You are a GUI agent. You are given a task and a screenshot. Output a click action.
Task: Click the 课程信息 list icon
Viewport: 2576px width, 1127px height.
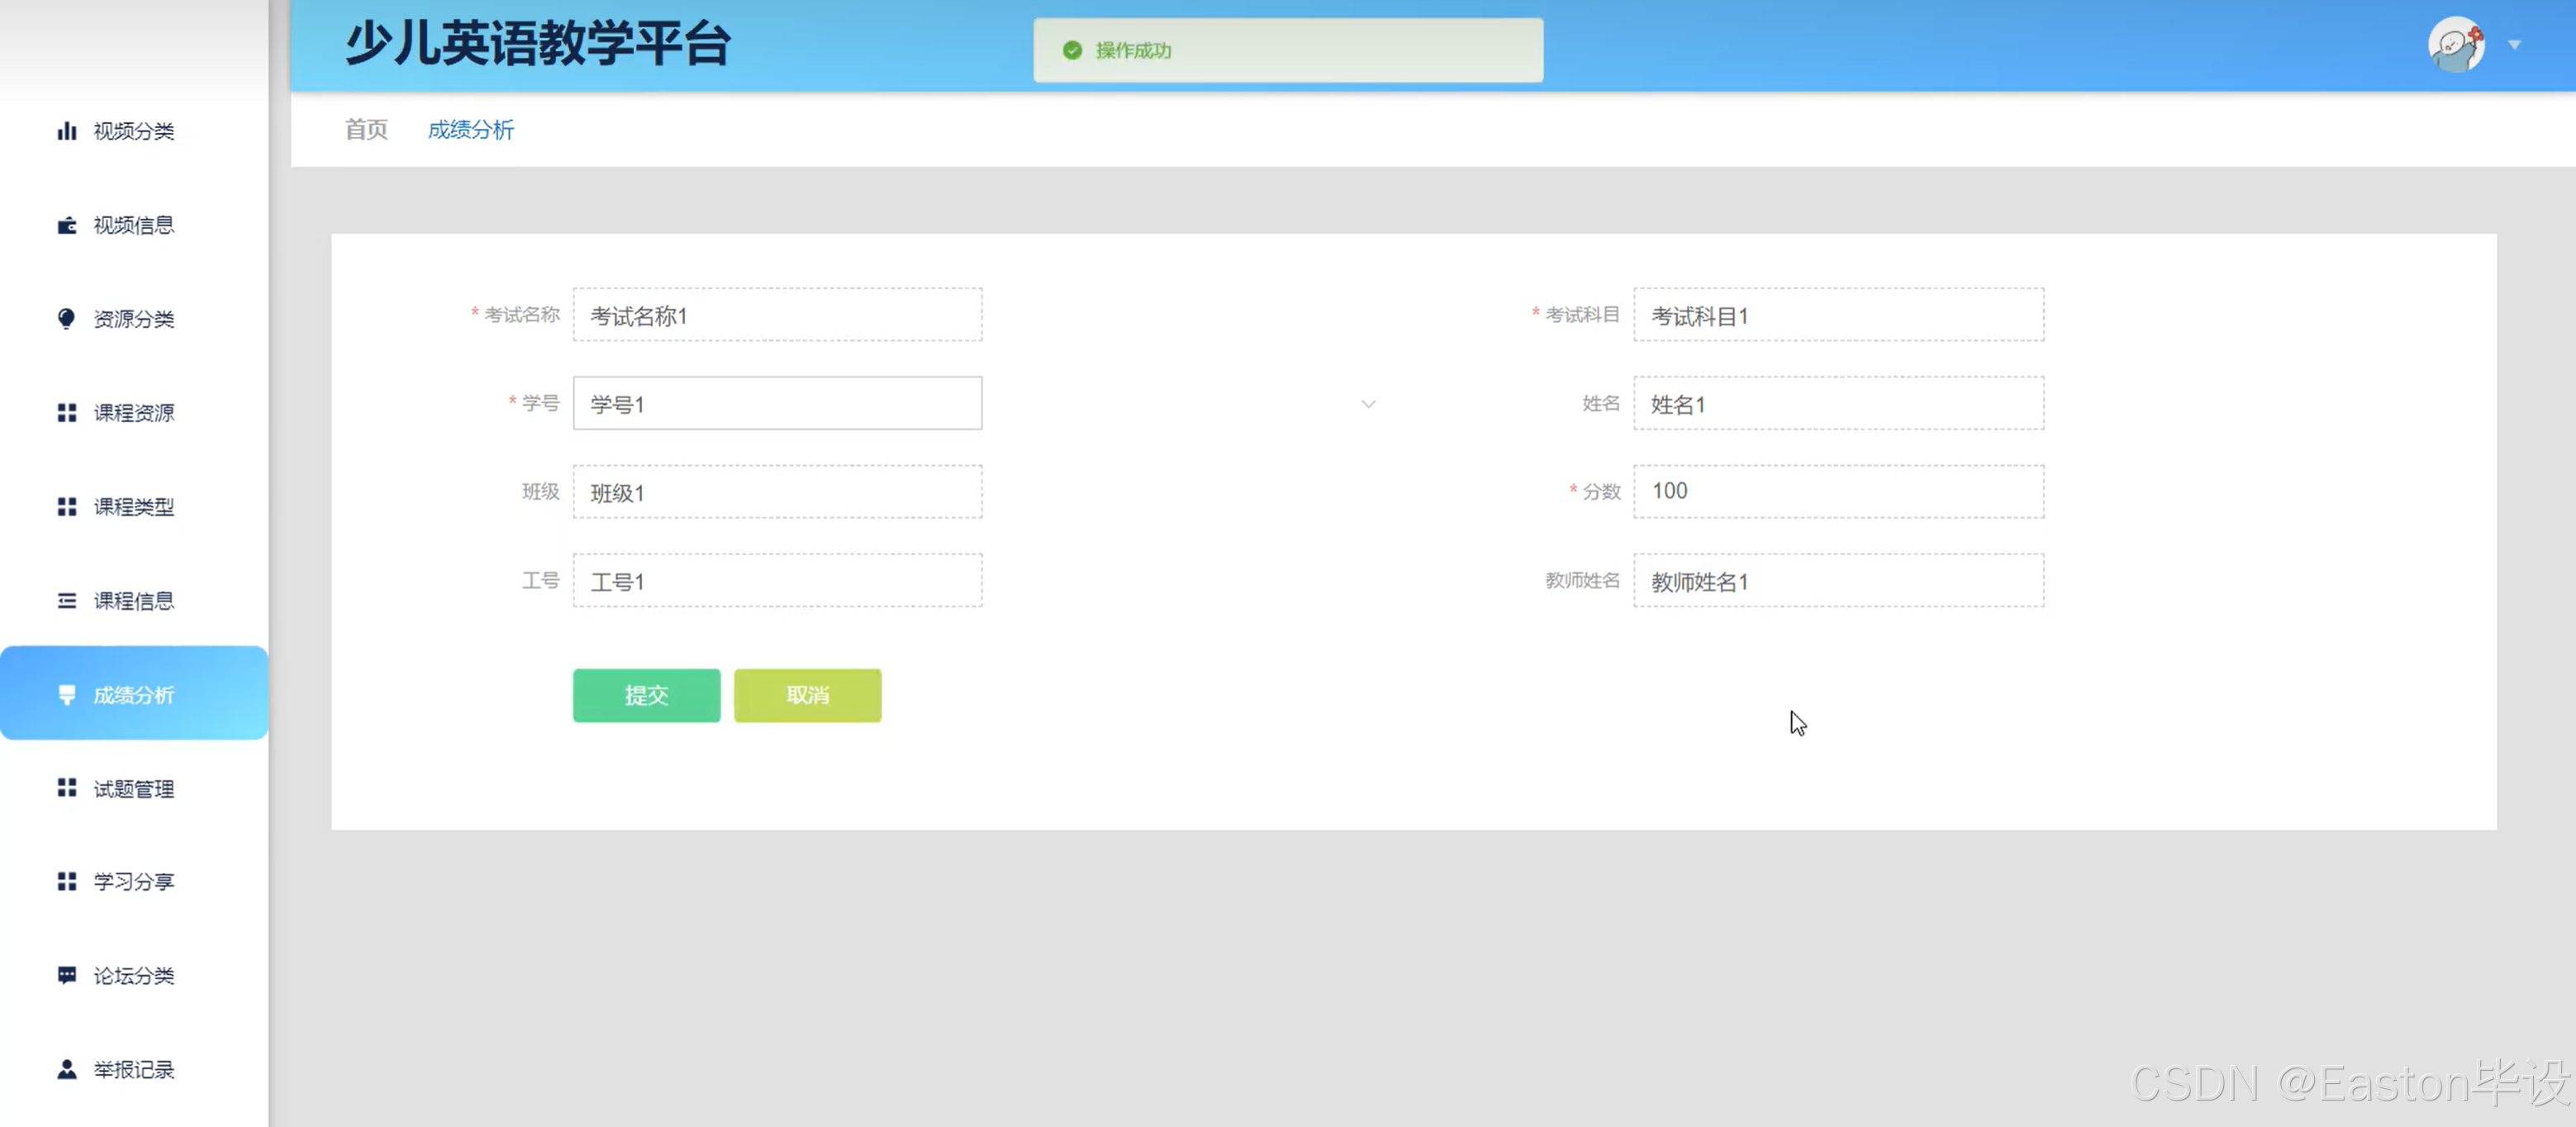(67, 601)
